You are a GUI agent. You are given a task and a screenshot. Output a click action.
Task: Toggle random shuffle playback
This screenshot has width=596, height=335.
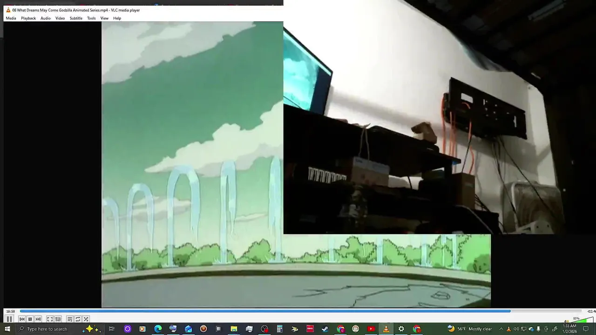[86, 319]
